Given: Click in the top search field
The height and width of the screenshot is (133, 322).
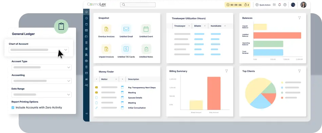Looking at the screenshot, I should (138, 5).
